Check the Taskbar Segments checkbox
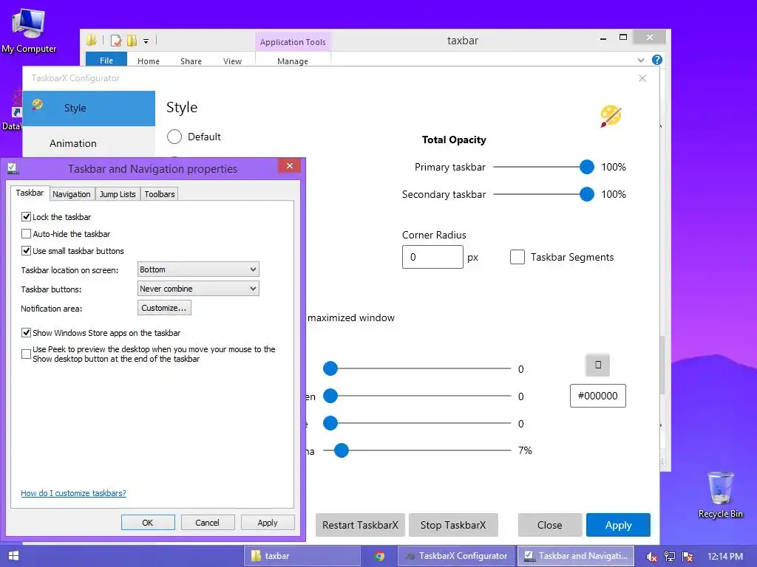 (517, 257)
